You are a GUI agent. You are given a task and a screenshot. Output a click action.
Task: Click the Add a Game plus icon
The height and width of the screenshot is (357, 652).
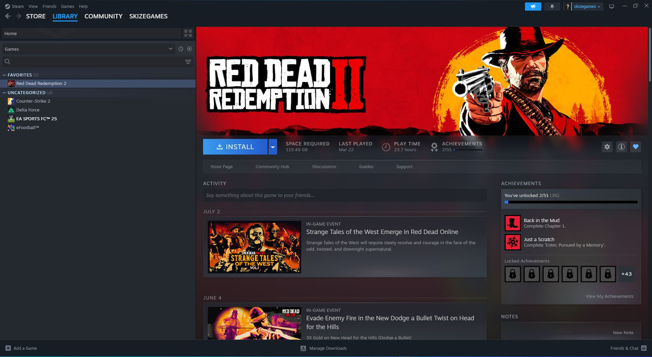tap(8, 348)
